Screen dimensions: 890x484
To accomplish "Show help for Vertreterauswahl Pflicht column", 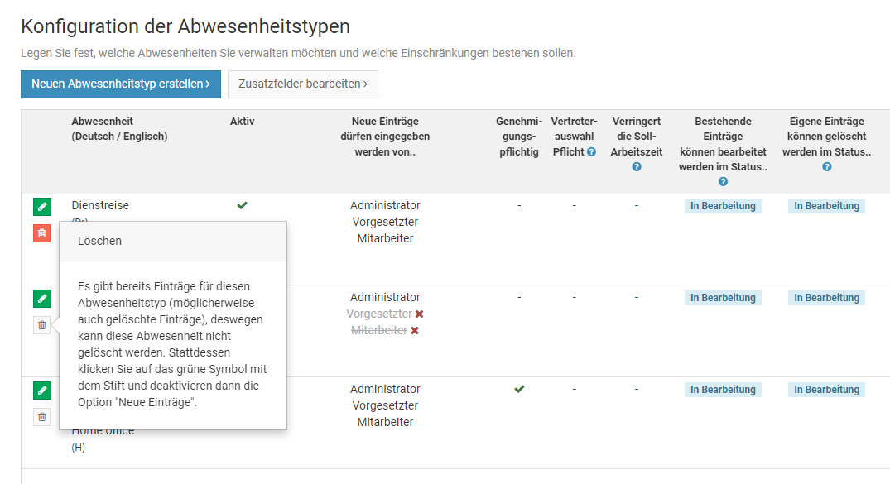I will (x=591, y=152).
